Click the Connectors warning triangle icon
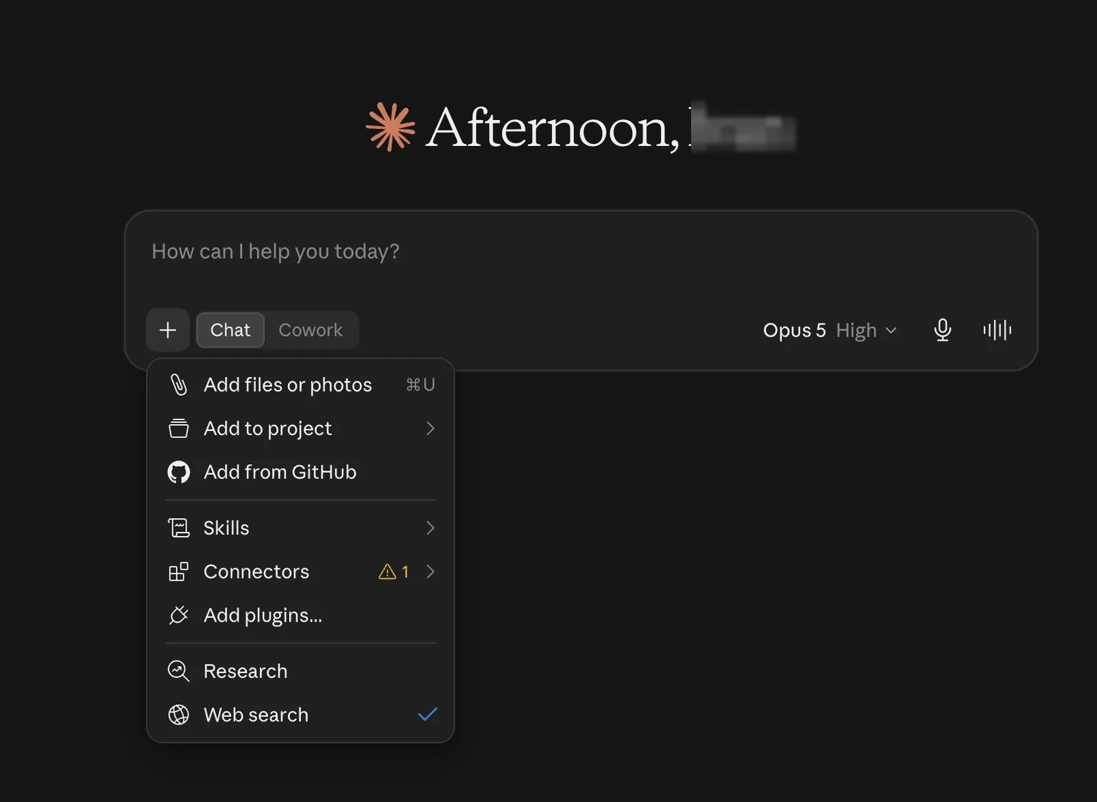Screen dimensions: 1097x802 387,572
